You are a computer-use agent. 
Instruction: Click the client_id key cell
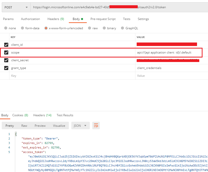point(72,45)
